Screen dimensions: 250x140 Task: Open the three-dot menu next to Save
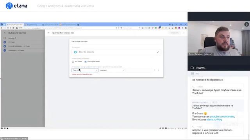(184, 33)
